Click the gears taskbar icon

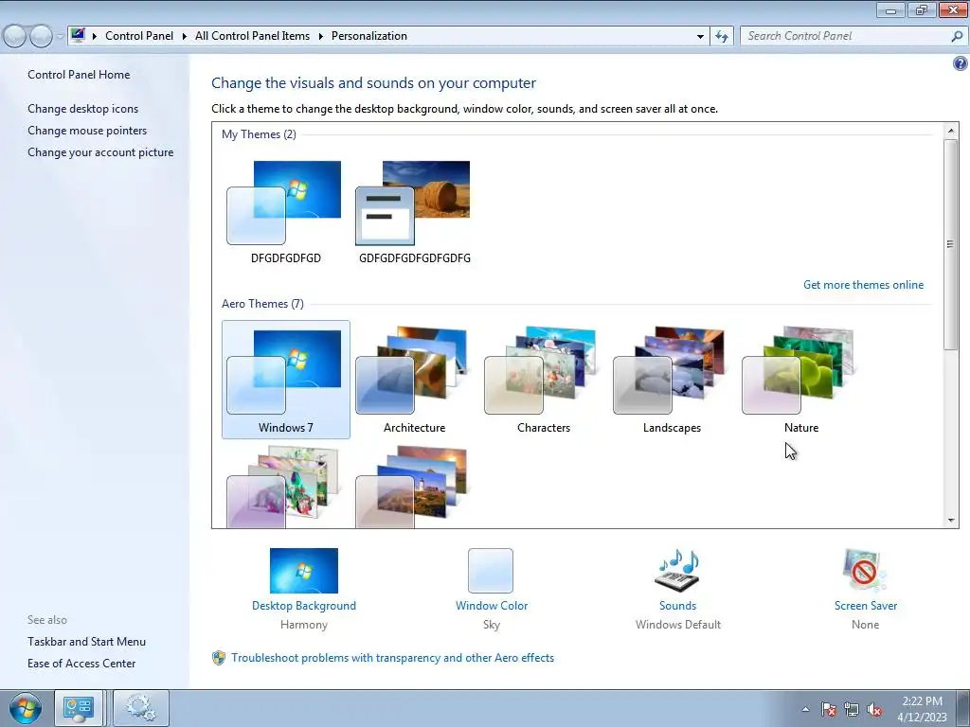[x=140, y=708]
